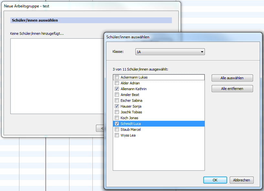
Task: Check the Ackermann Lukas checkbox
Action: tap(117, 77)
